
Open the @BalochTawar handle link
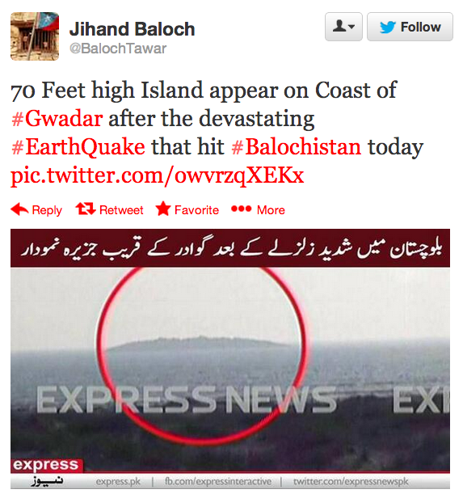pyautogui.click(x=118, y=49)
